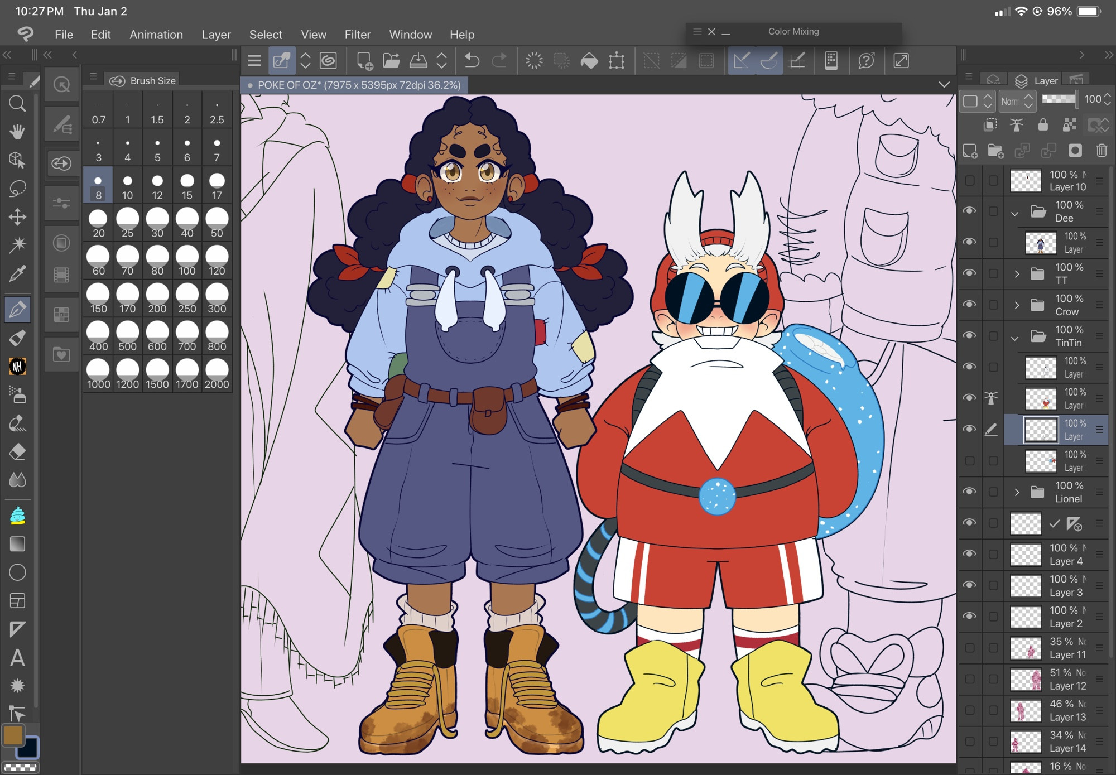The image size is (1116, 775).
Task: Choose brush size 8
Action: (x=98, y=185)
